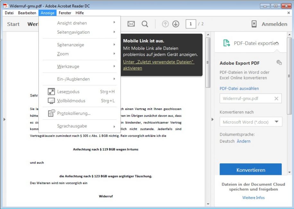Screen dimensions: 294x209
Task: Click the page number input field
Action: 191,24
